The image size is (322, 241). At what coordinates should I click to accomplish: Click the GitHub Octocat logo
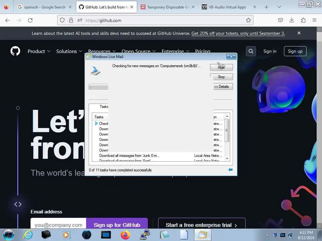coord(15,51)
